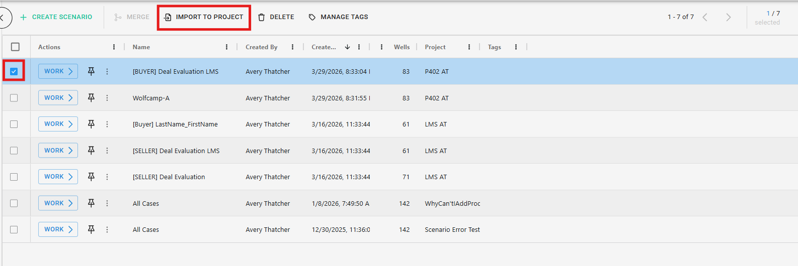
Task: Go to next page of scenarios
Action: point(728,17)
